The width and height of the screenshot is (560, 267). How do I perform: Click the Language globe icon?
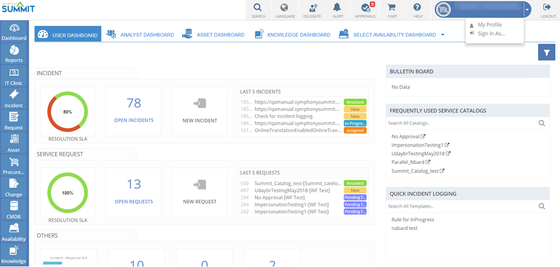285,10
